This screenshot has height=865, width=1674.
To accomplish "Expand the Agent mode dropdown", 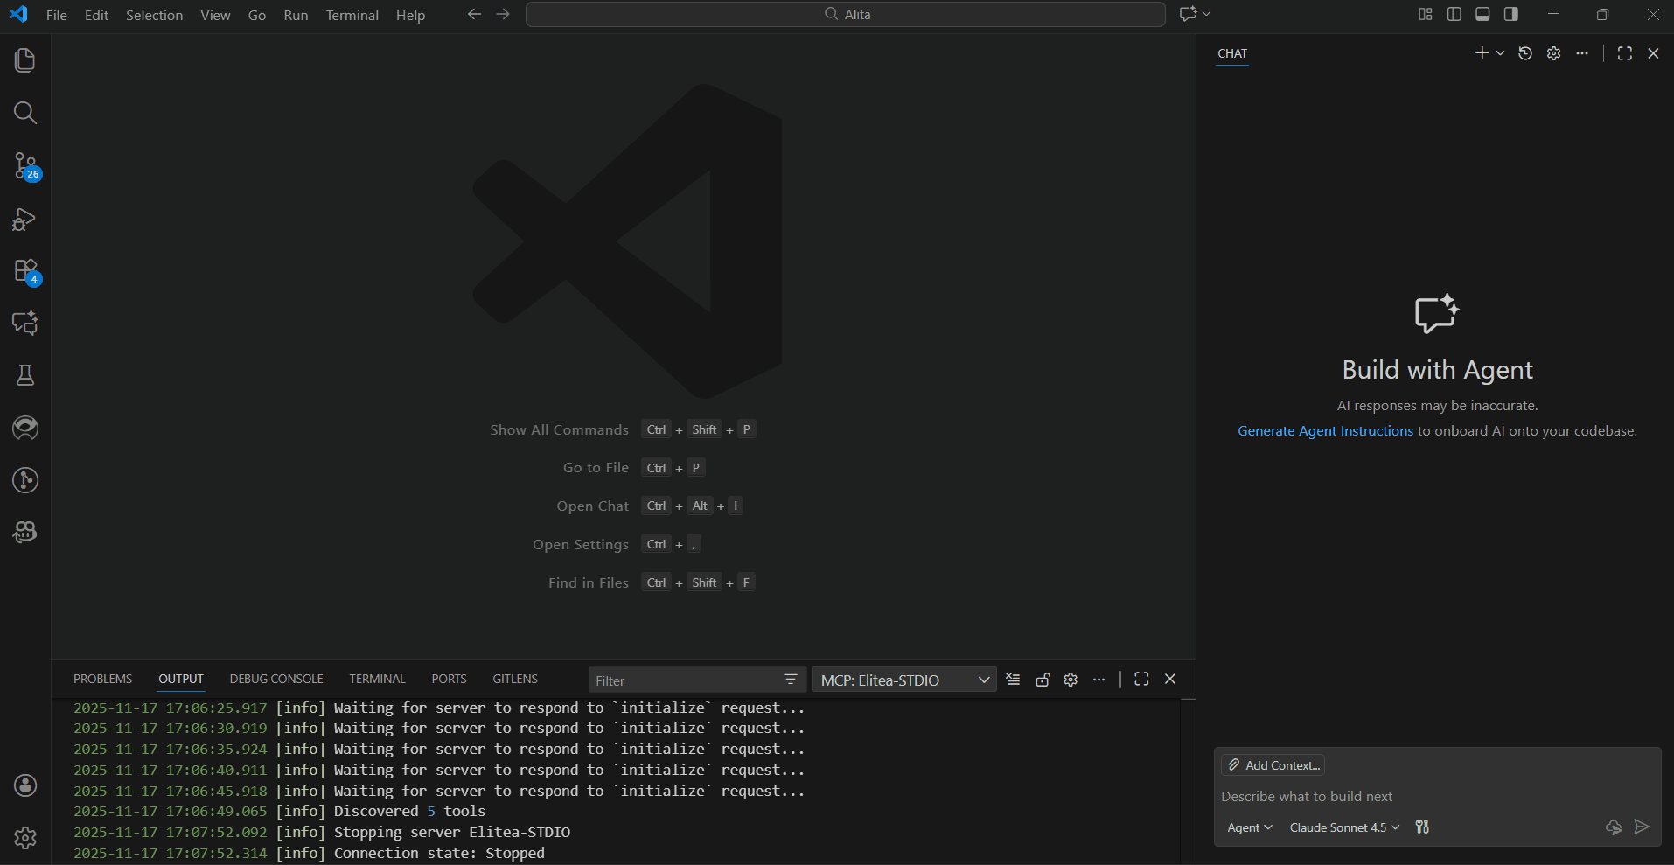I will click(1249, 827).
